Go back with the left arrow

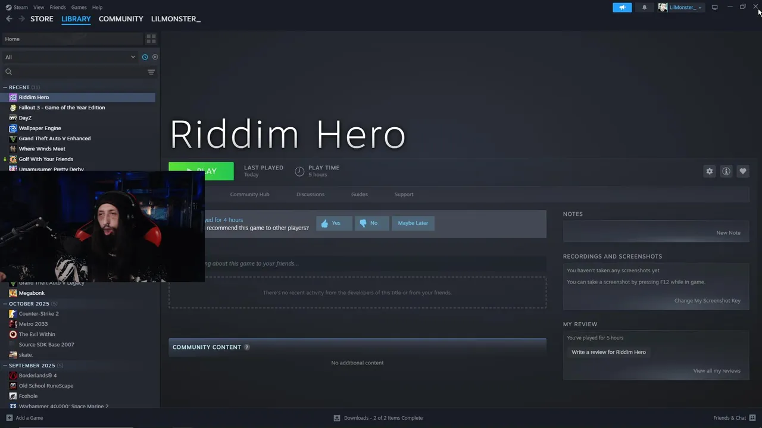tap(9, 19)
